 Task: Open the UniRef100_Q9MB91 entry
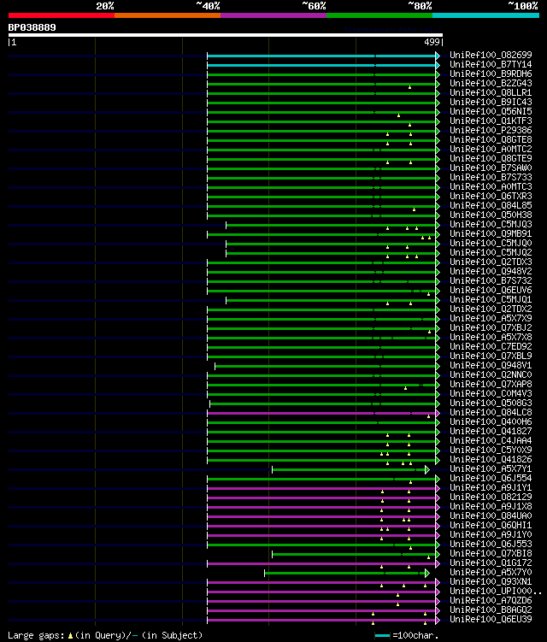tap(491, 233)
